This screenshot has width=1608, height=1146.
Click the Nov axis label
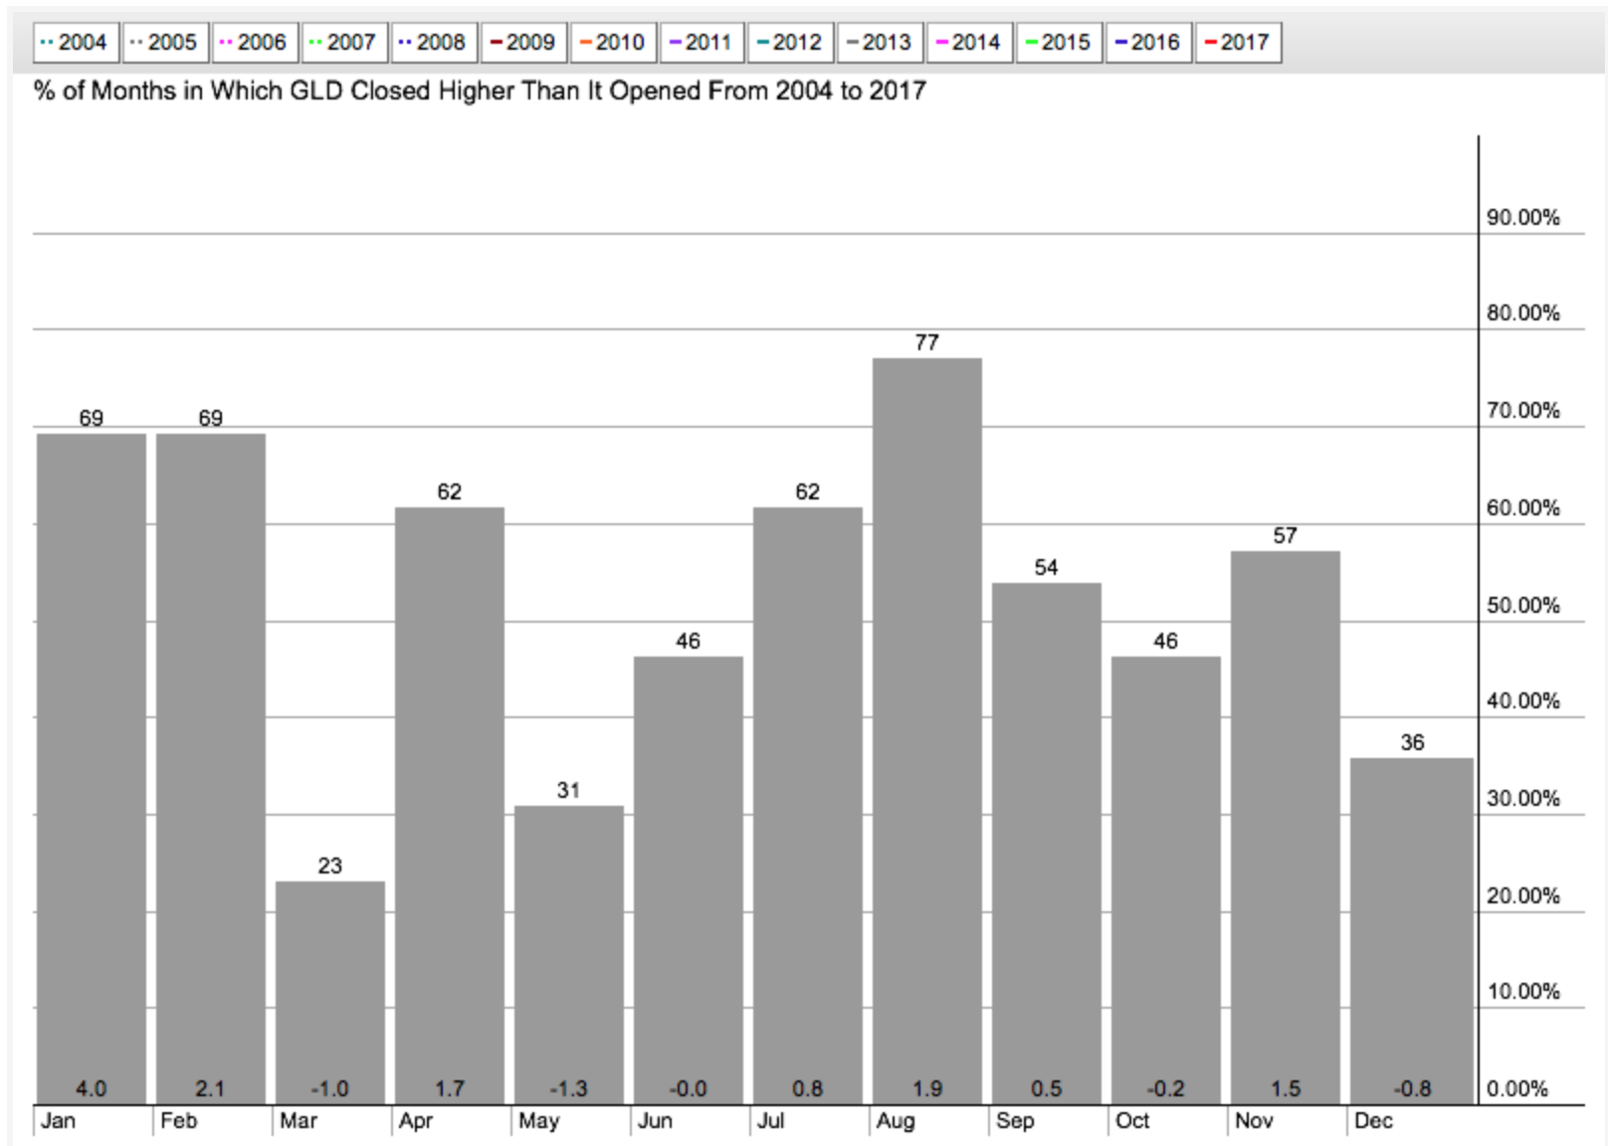[x=1254, y=1121]
